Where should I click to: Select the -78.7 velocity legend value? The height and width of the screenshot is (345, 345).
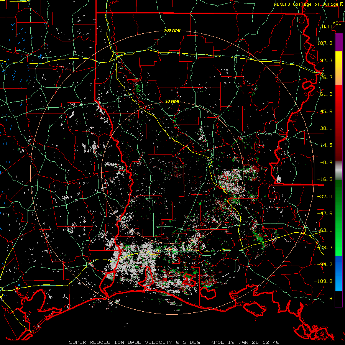[x=325, y=248]
